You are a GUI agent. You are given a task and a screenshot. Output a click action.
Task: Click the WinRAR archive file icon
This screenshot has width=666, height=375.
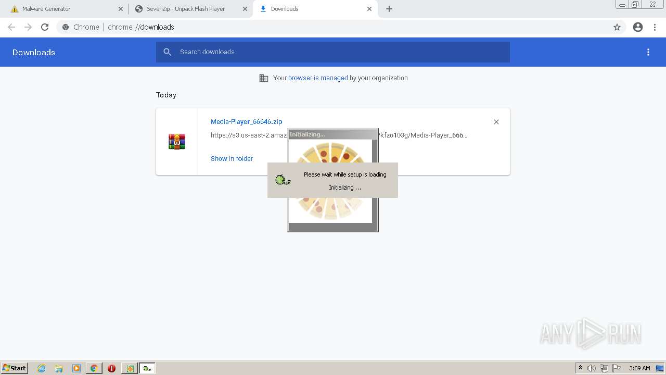177,142
